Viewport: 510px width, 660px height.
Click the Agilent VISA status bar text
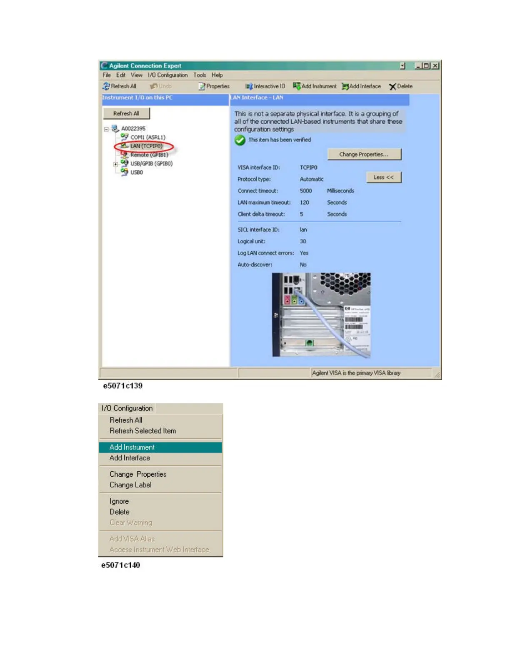(x=356, y=373)
